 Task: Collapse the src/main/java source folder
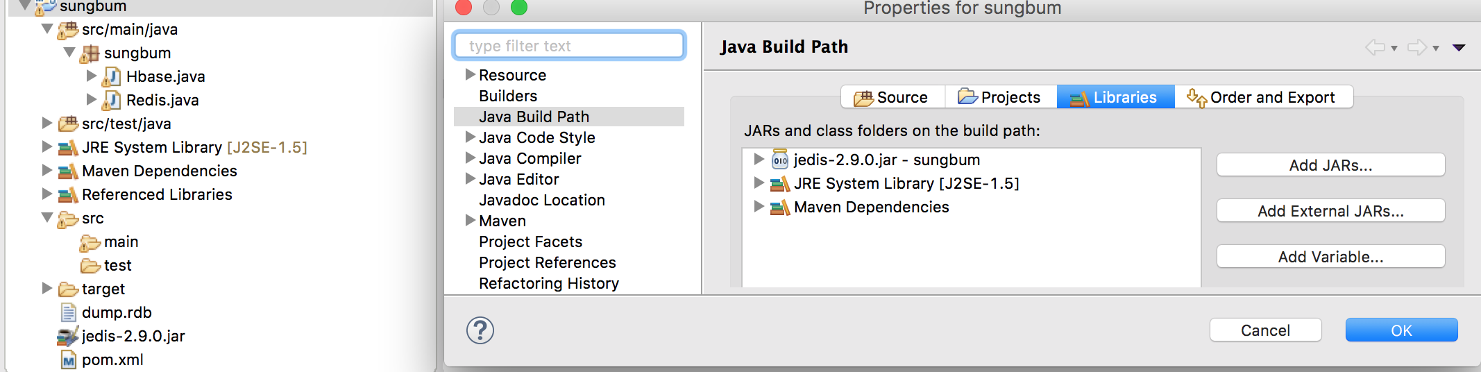point(46,29)
